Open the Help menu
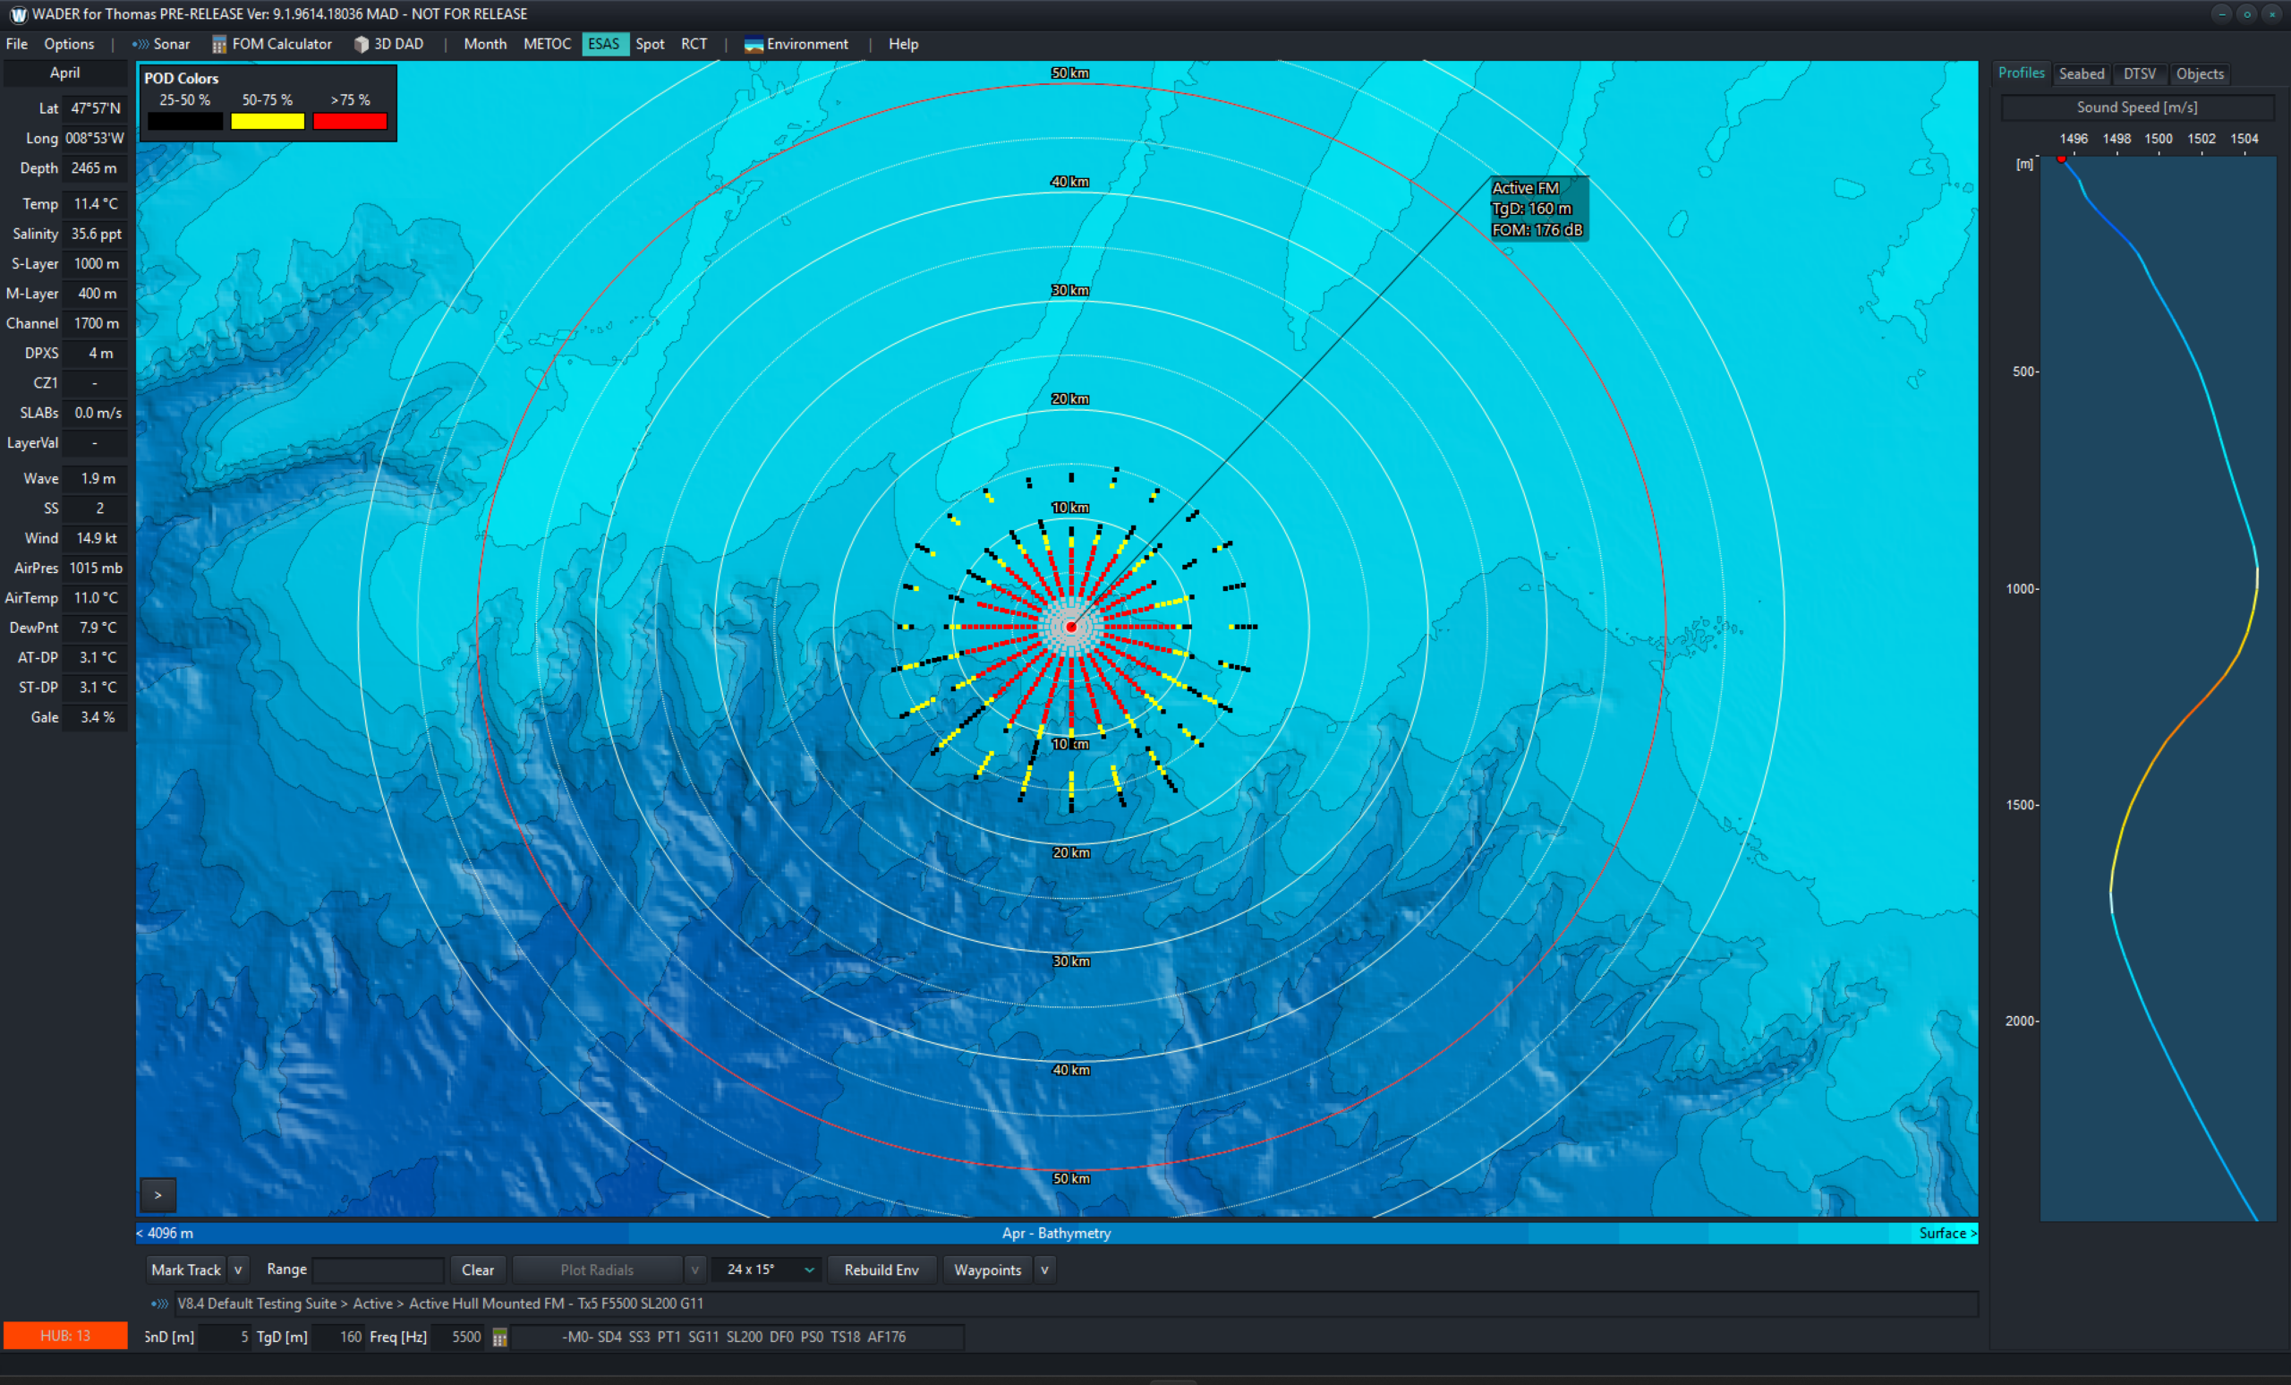The width and height of the screenshot is (2291, 1385). point(903,44)
